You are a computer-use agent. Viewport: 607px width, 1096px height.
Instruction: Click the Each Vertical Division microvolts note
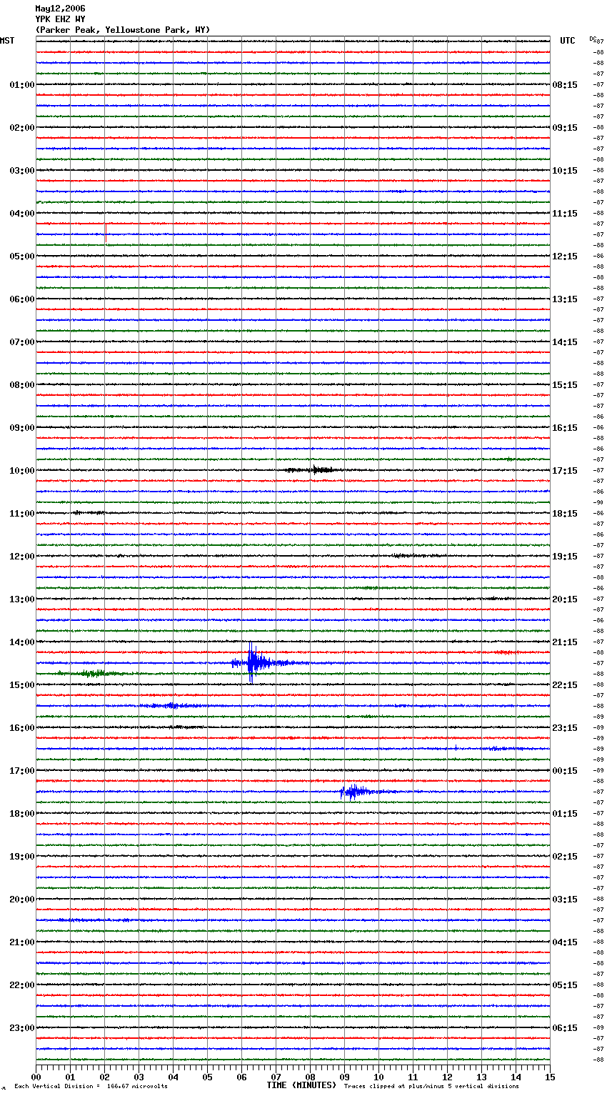click(x=91, y=1087)
